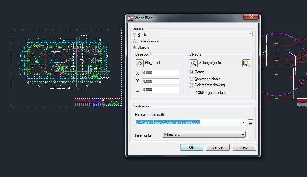
Task: Click the AutoCAD logo in Write Block title bar
Action: (x=130, y=18)
